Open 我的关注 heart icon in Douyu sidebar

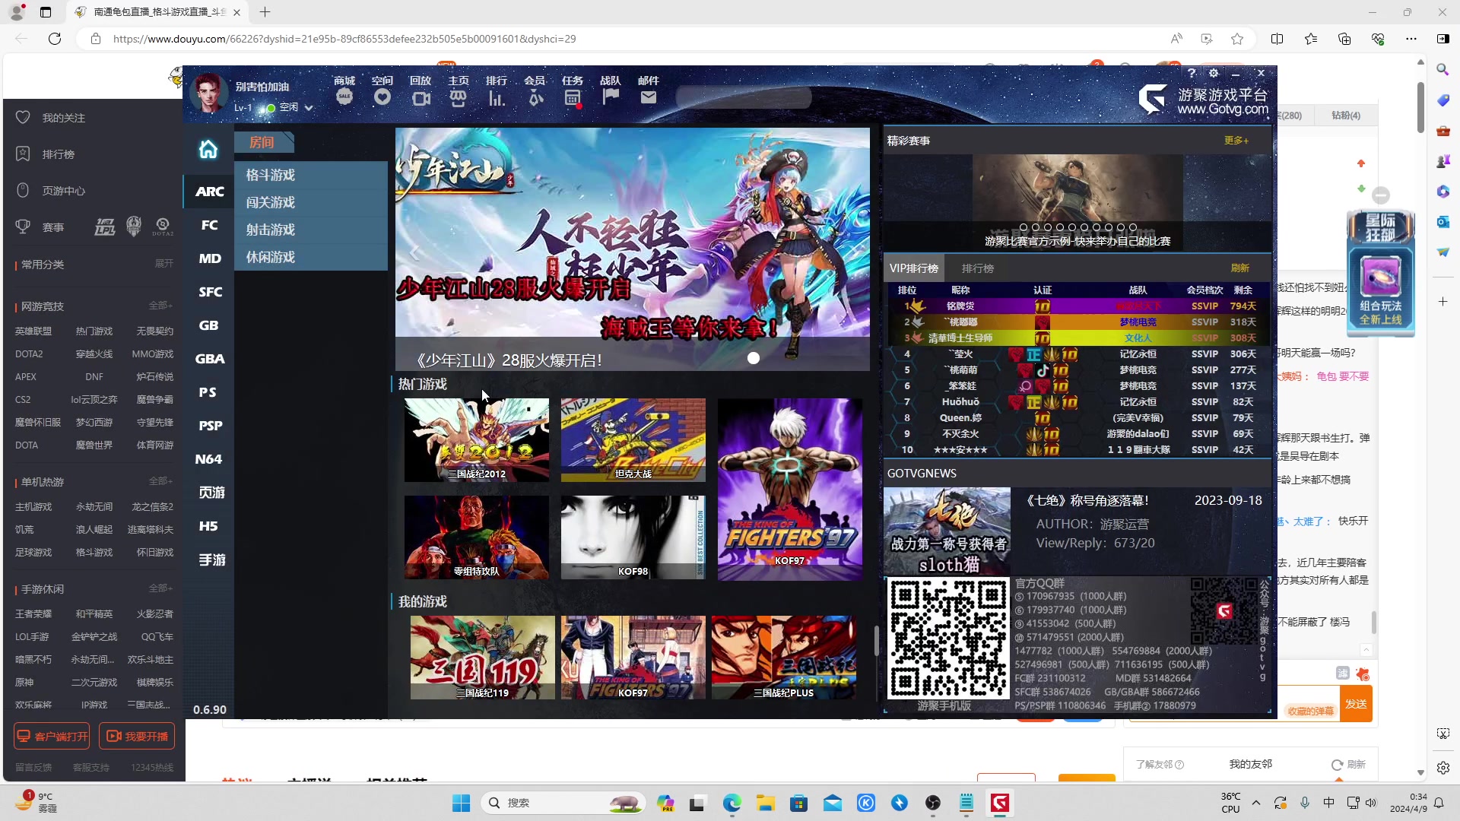[24, 118]
